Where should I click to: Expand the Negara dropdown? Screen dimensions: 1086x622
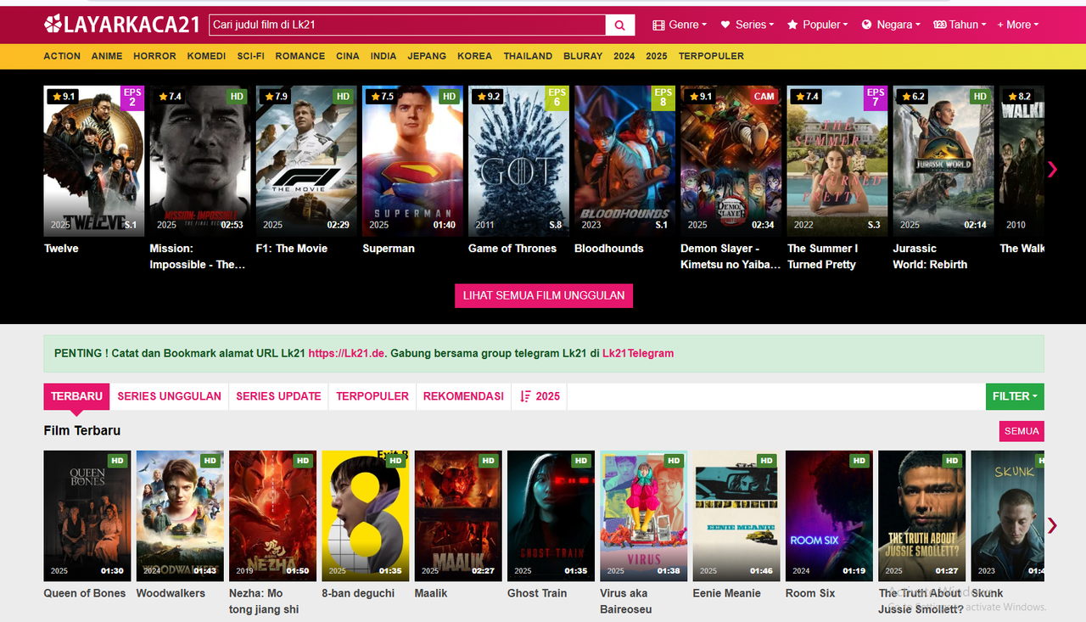[891, 25]
